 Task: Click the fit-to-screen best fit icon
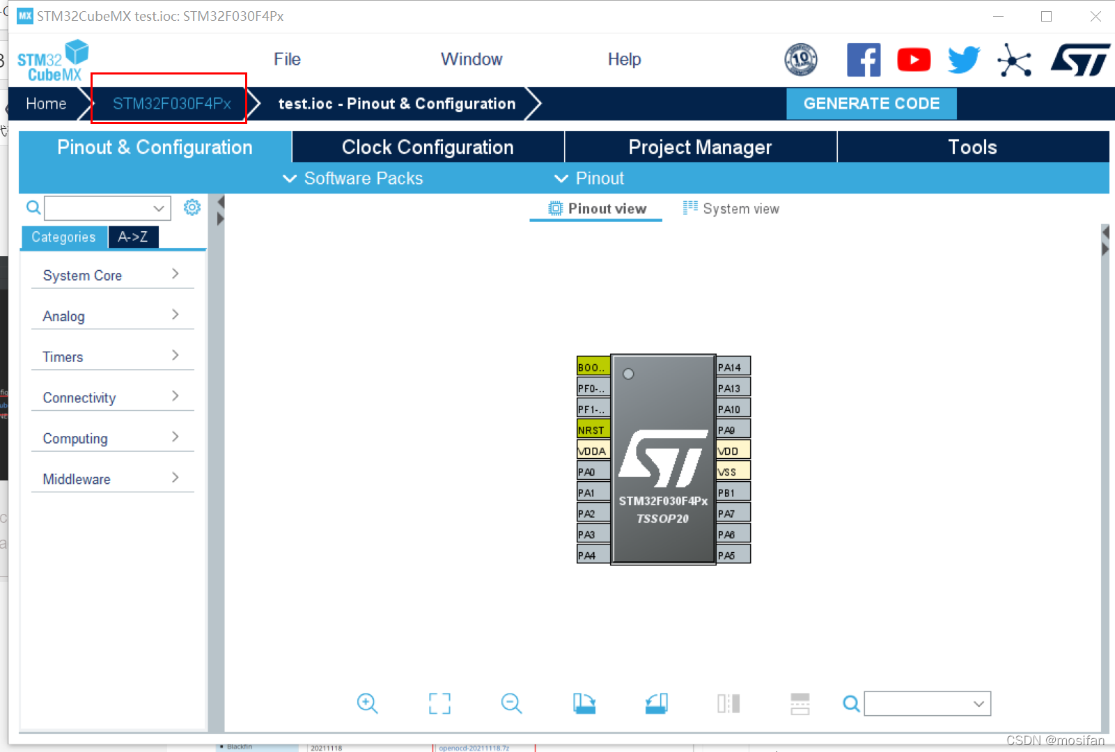[439, 703]
